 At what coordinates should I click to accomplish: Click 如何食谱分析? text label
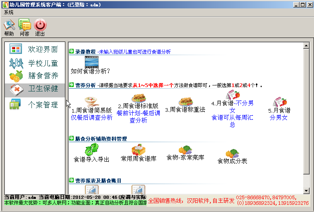pos(90,71)
